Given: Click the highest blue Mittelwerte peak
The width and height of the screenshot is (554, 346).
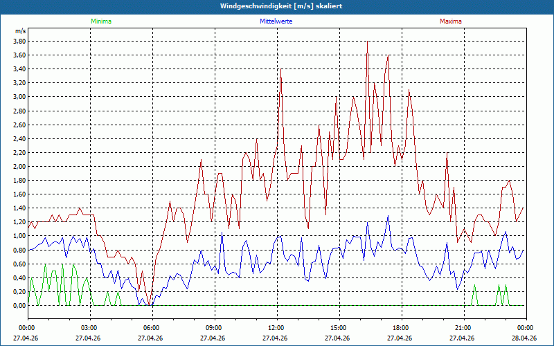Looking at the screenshot, I should 388,216.
